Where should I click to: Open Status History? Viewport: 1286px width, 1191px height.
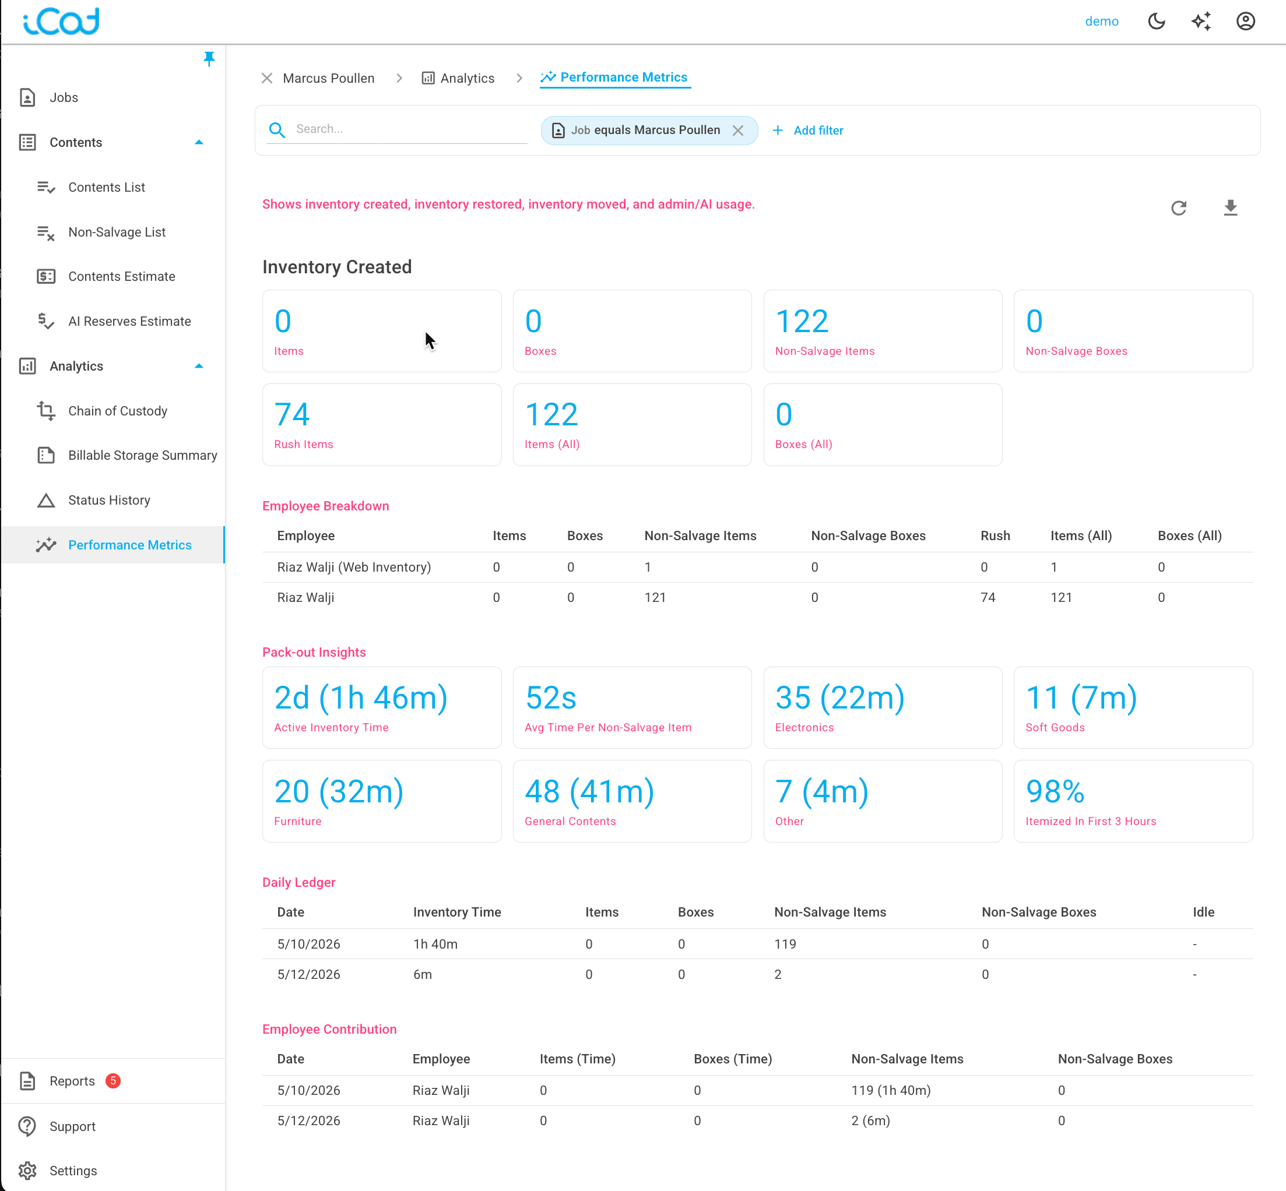tap(109, 500)
